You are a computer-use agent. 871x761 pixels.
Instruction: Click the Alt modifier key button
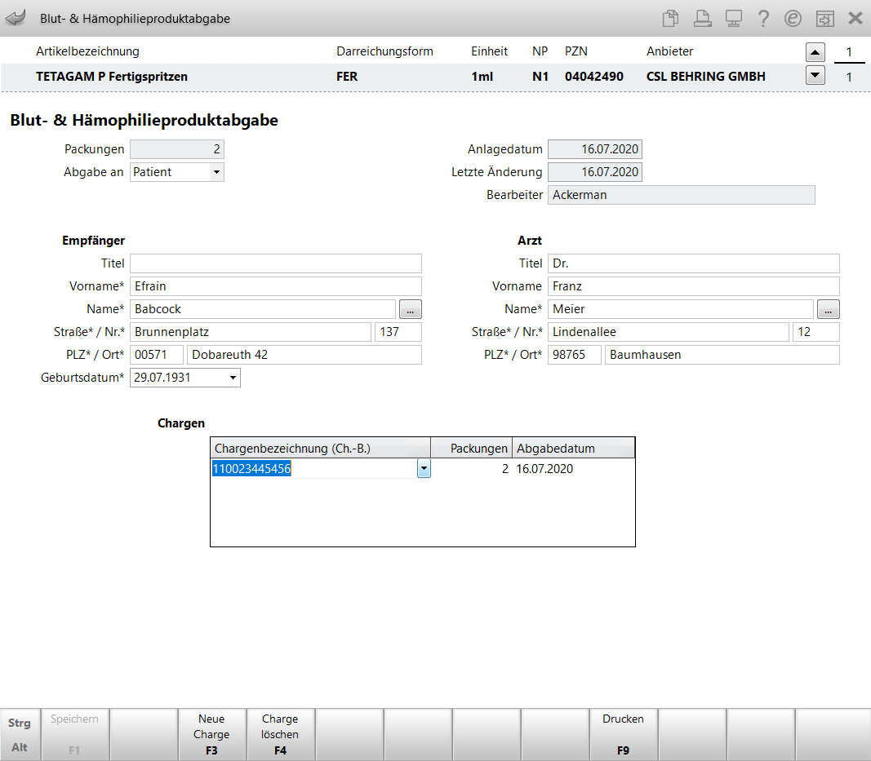[20, 747]
